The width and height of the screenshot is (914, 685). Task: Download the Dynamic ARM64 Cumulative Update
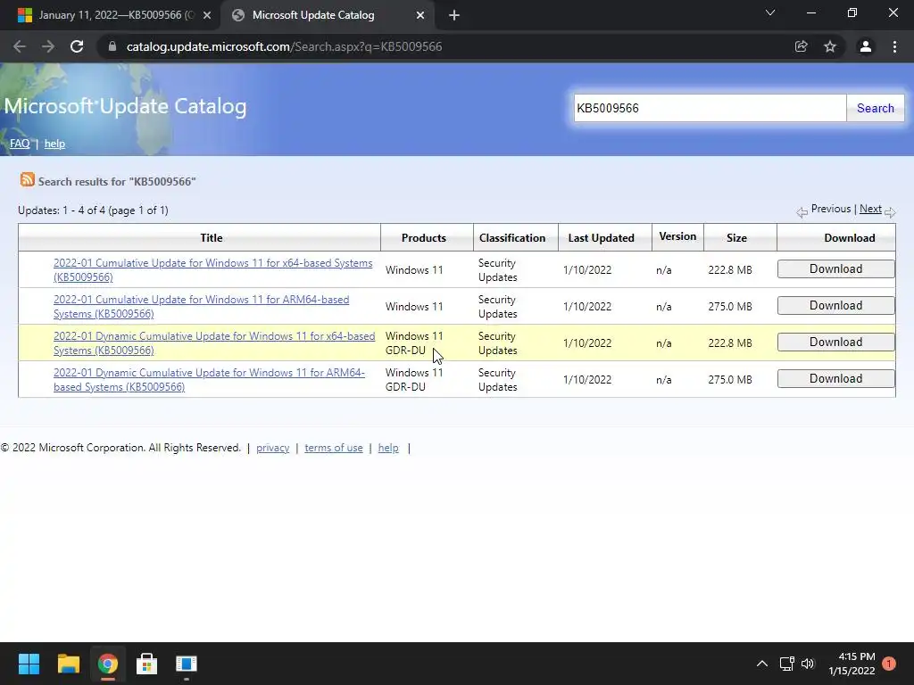[x=835, y=379]
